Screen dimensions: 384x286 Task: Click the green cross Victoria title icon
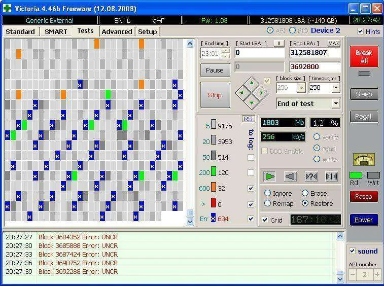pos(7,8)
